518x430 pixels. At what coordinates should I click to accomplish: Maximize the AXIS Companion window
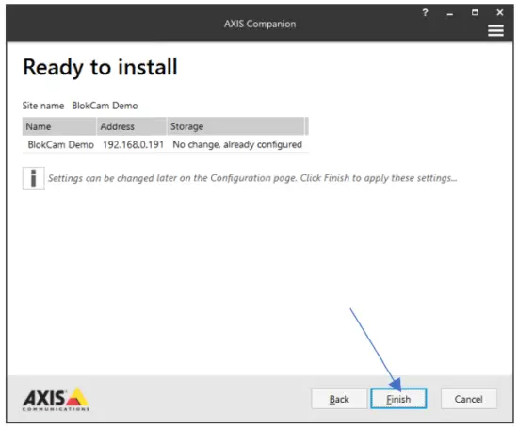tap(475, 12)
